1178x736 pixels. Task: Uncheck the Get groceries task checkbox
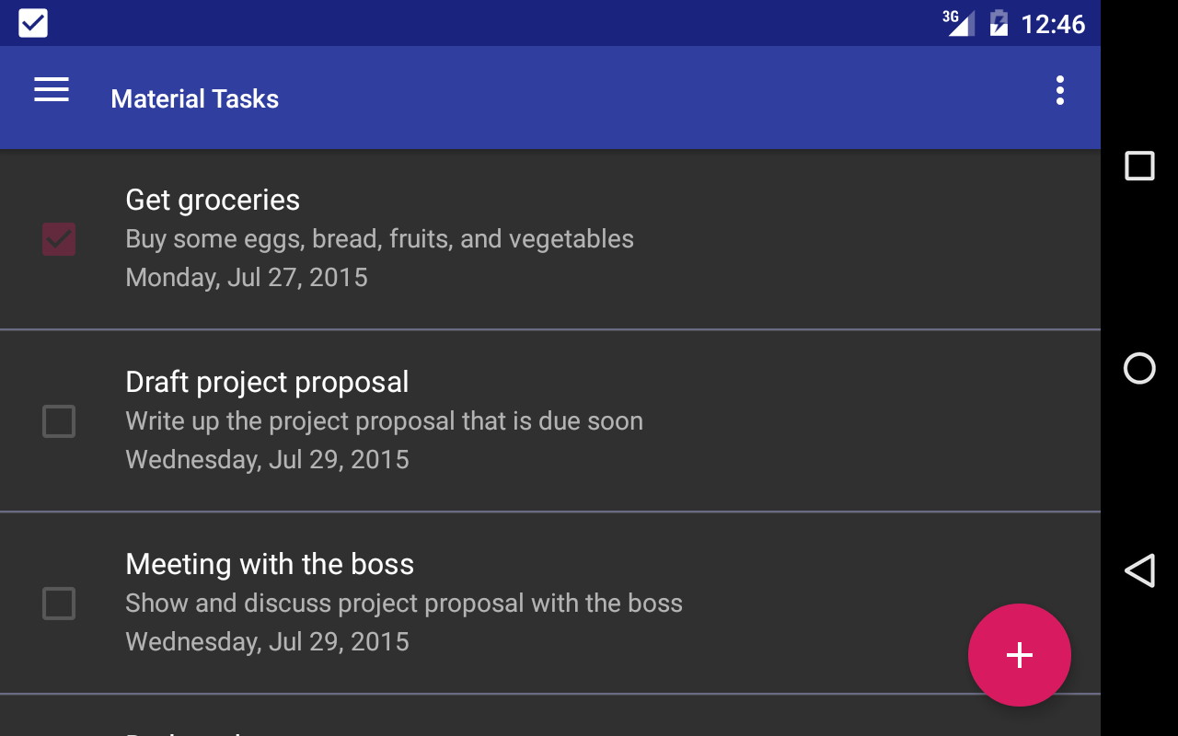click(59, 239)
